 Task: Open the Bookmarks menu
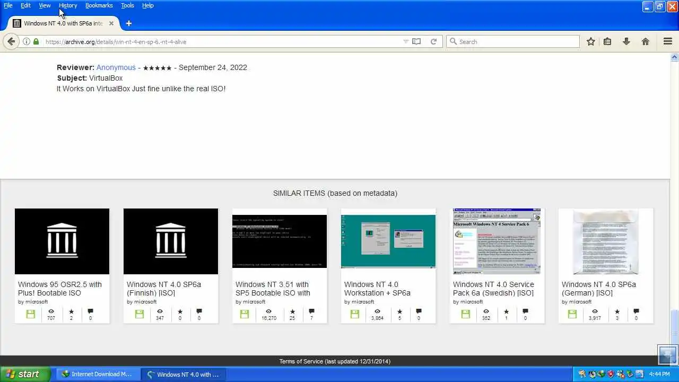coord(99,5)
